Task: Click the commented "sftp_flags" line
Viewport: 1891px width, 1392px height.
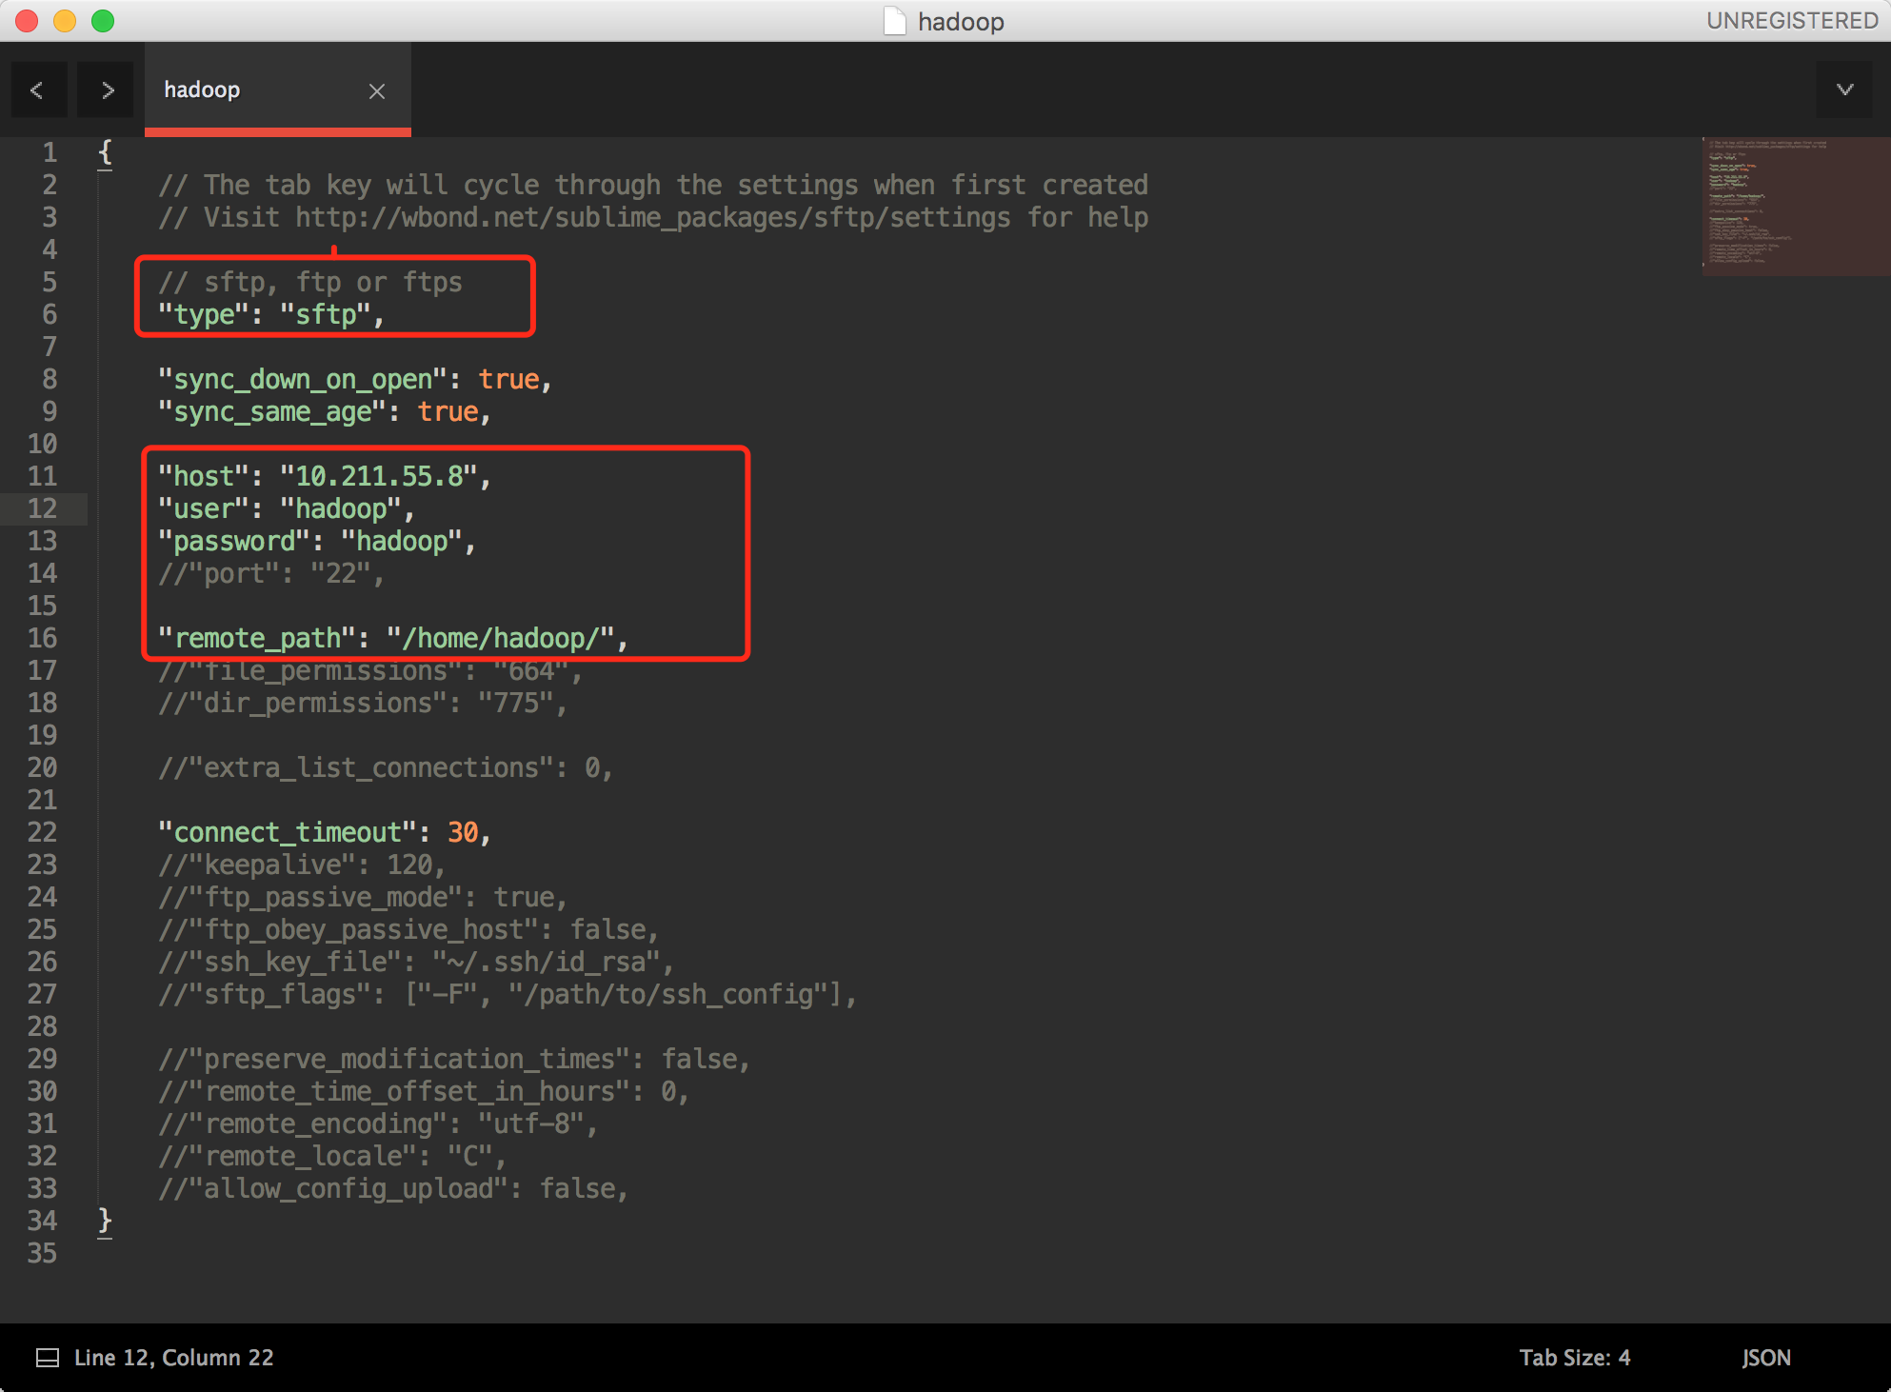Action: 508,994
